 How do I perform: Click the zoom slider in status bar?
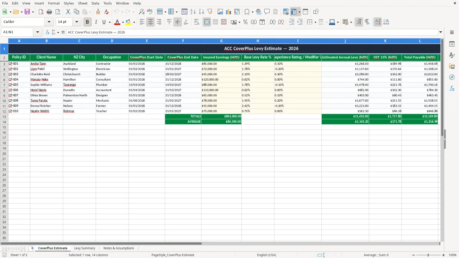click(428, 255)
